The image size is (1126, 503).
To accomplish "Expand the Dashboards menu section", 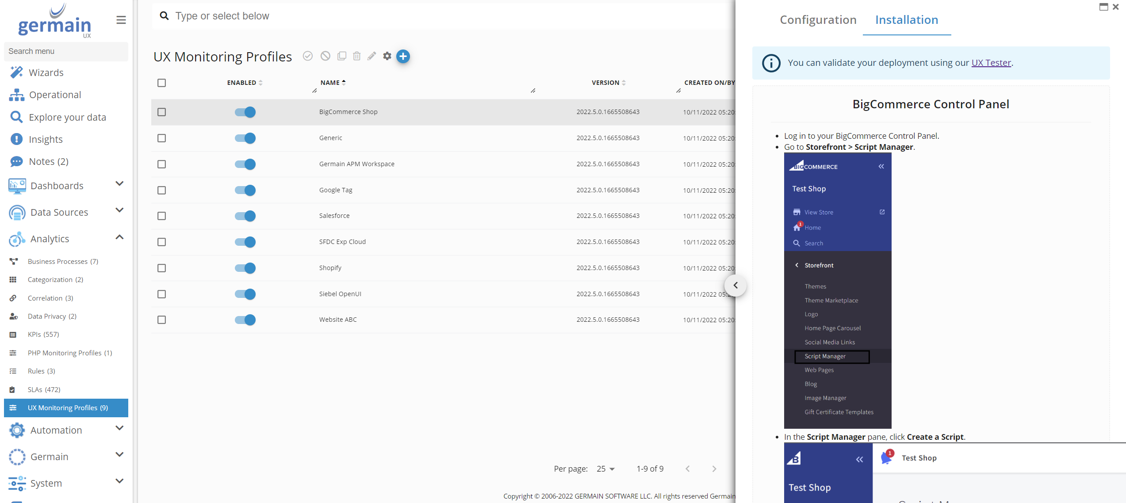I will point(119,184).
